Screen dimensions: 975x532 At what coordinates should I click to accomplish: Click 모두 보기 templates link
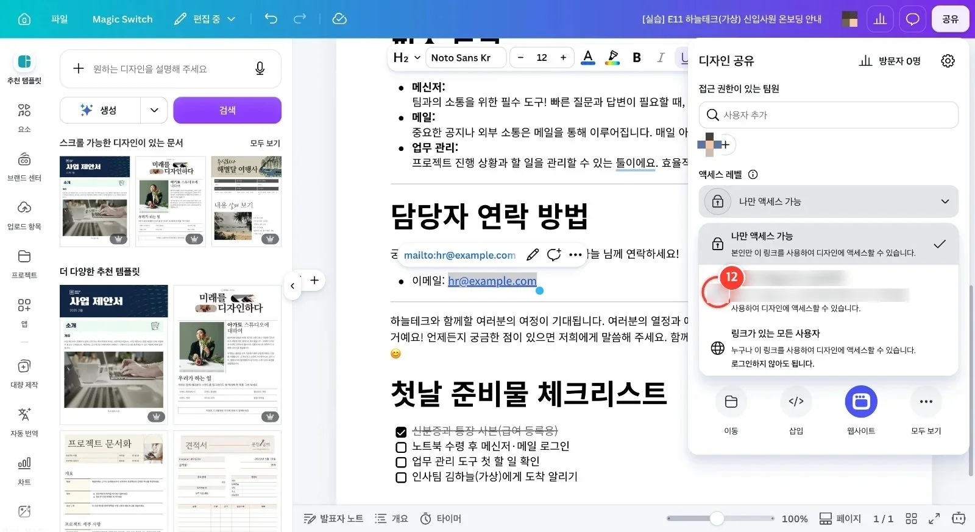coord(265,144)
